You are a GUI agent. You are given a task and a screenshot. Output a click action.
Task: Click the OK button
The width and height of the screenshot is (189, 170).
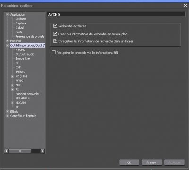click(129, 162)
